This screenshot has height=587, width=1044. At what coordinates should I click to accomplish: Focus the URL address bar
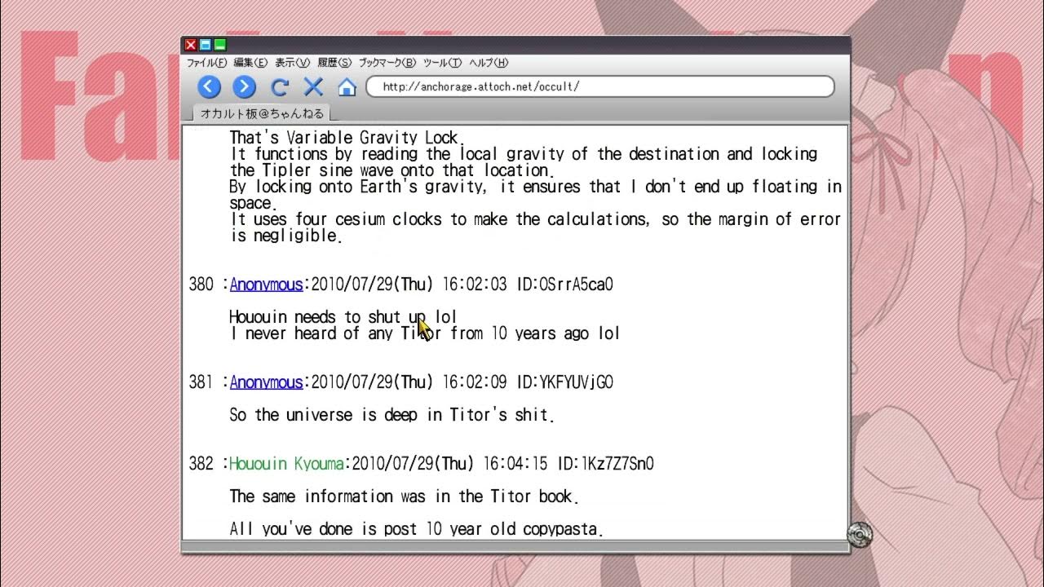tap(600, 86)
